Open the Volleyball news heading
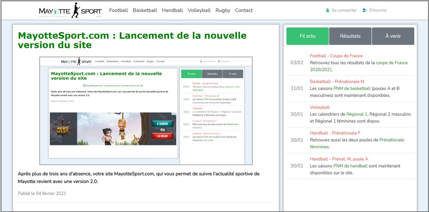The height and width of the screenshot is (212, 429). [320, 107]
